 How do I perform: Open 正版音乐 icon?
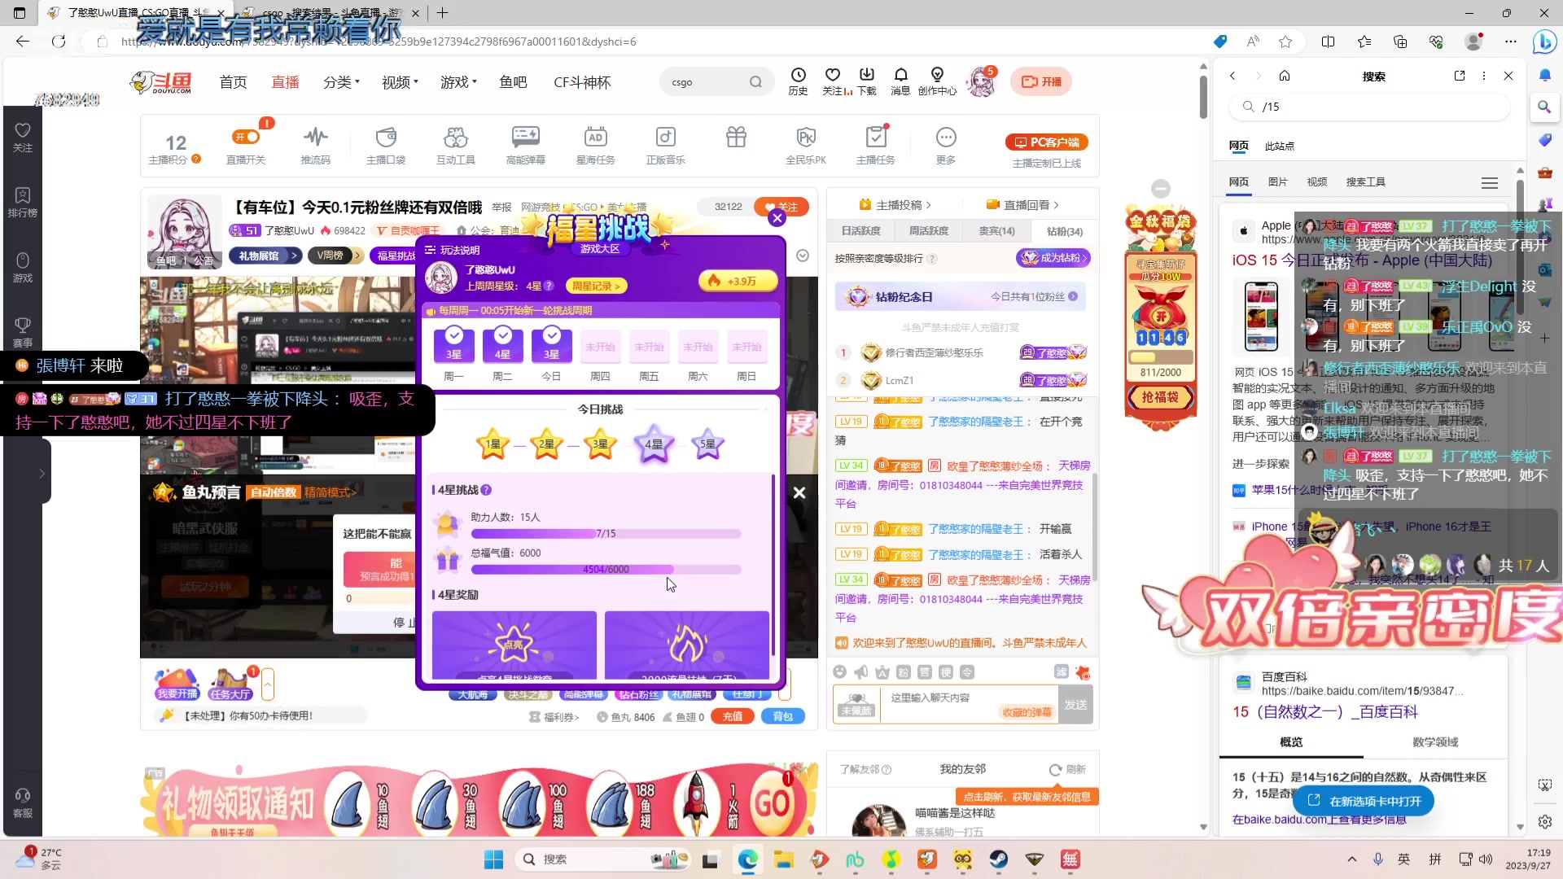666,146
